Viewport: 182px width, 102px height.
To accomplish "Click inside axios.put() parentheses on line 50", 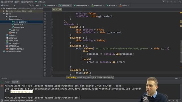I will pos(90,73).
